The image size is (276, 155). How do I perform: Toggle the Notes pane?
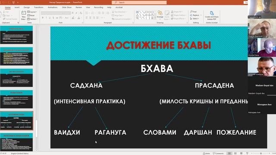tap(206, 153)
